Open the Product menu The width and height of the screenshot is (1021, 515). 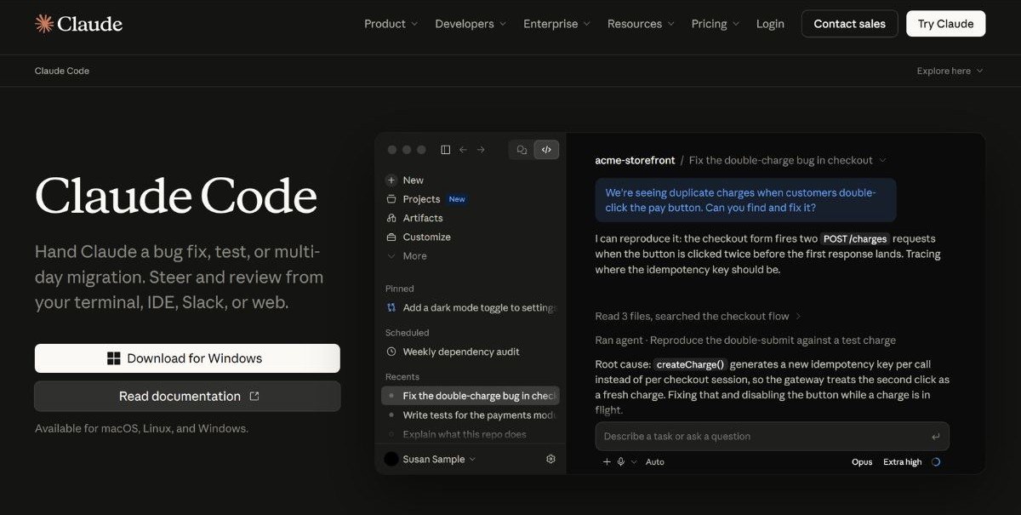point(391,24)
